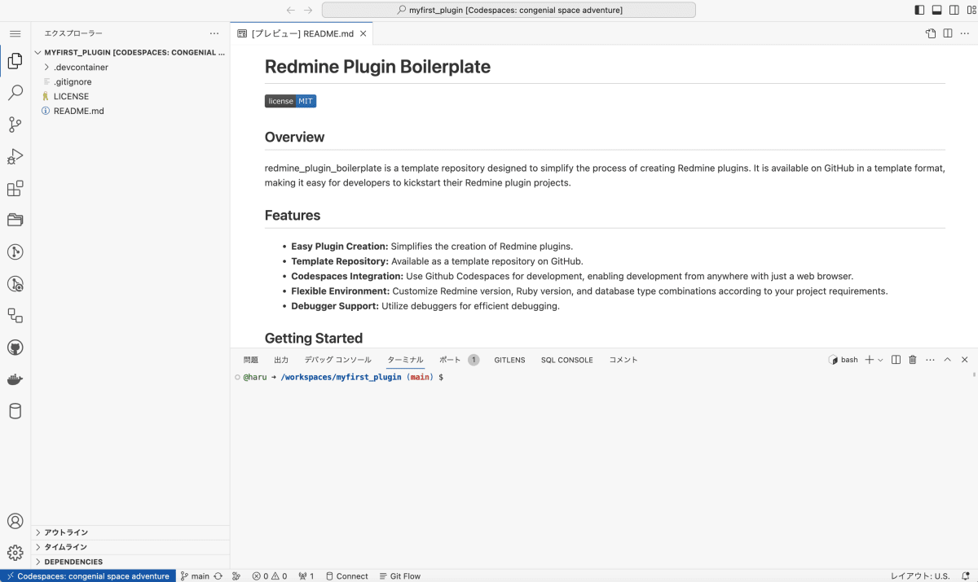The height and width of the screenshot is (582, 978).
Task: Open the Docker whale icon
Action: point(15,379)
